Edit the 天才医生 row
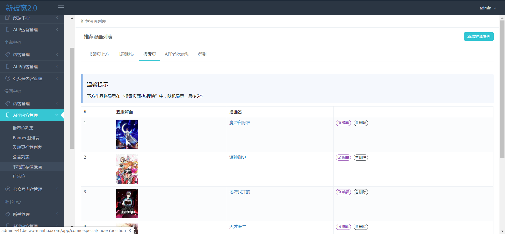Viewport: 505px width, 234px height. click(x=343, y=227)
